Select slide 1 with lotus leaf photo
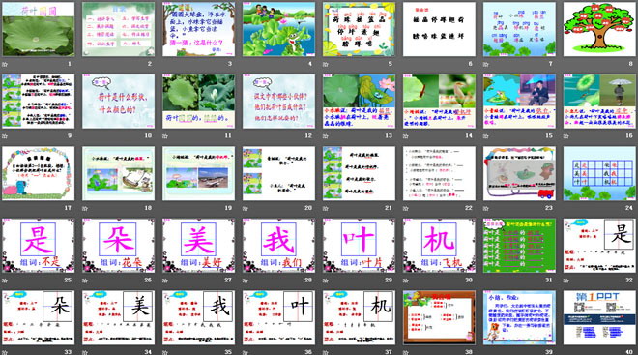This screenshot has height=355, width=638. [x=39, y=29]
